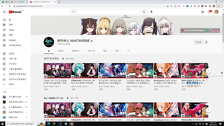Open a new browser tab
The image size is (224, 126).
(59, 2)
